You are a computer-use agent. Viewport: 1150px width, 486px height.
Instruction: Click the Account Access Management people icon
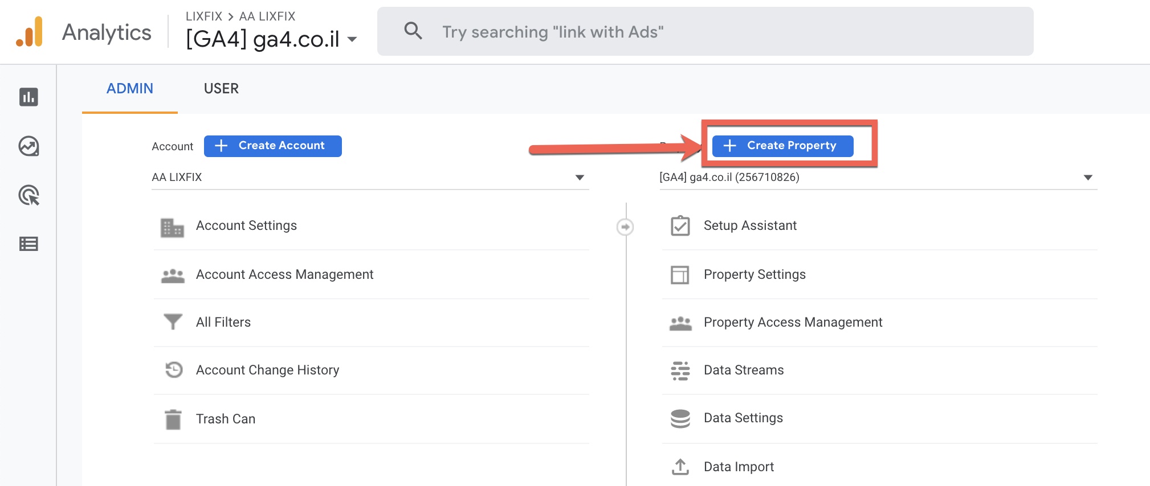point(173,276)
